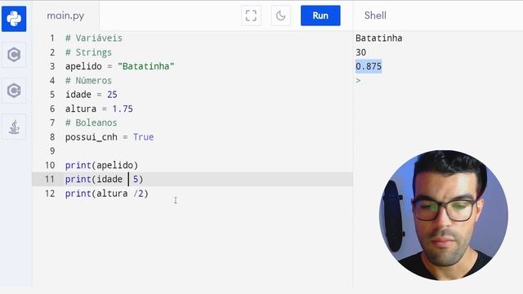
Task: Click line number 9 in gutter
Action: pos(52,151)
